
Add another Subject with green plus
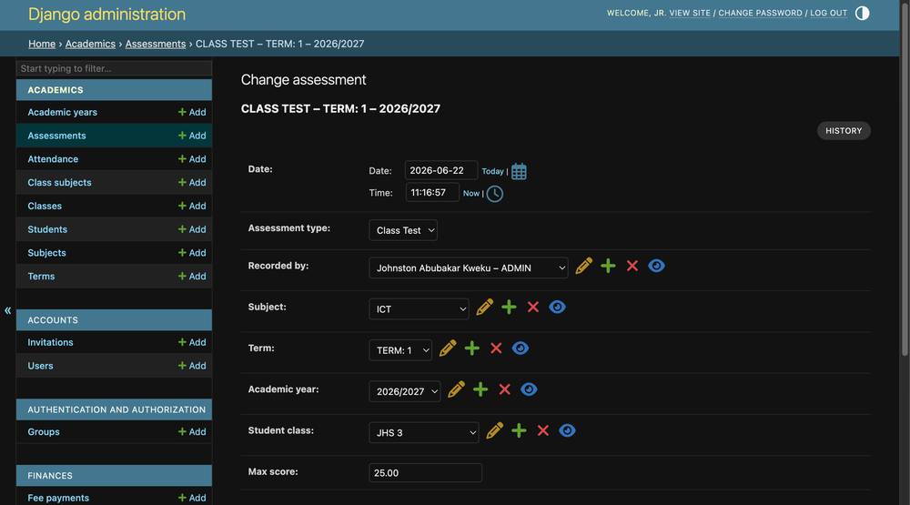(509, 307)
